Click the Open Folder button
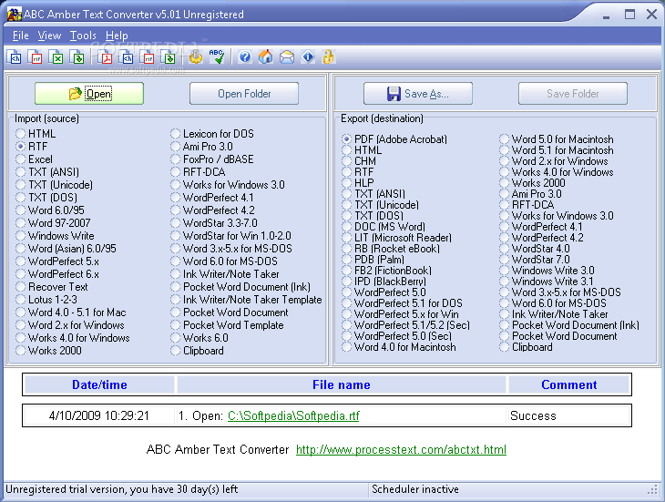The image size is (665, 502). (x=244, y=93)
